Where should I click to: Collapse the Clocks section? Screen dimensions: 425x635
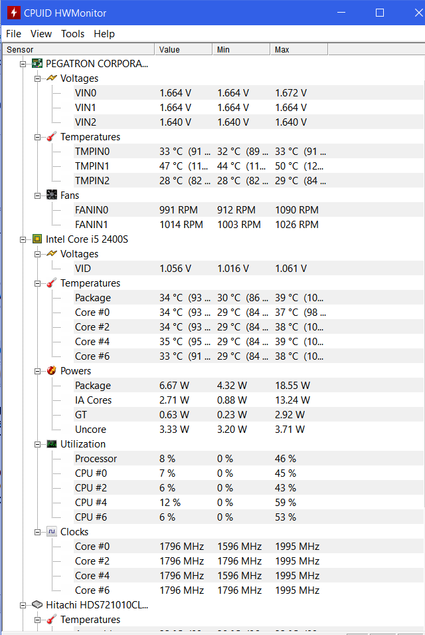point(38,532)
